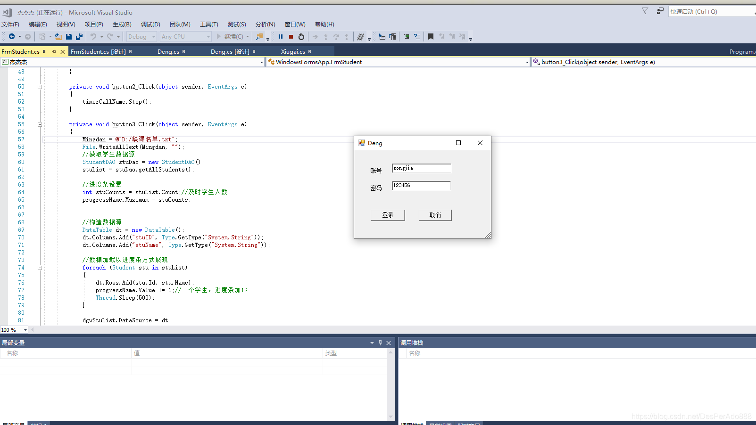Click the 局部变量 panel scrollbar down arrow
The height and width of the screenshot is (425, 756).
tap(390, 417)
